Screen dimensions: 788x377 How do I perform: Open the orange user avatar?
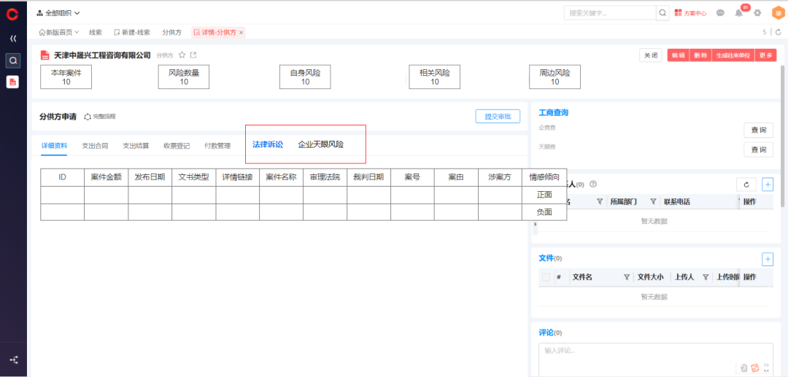[x=778, y=13]
